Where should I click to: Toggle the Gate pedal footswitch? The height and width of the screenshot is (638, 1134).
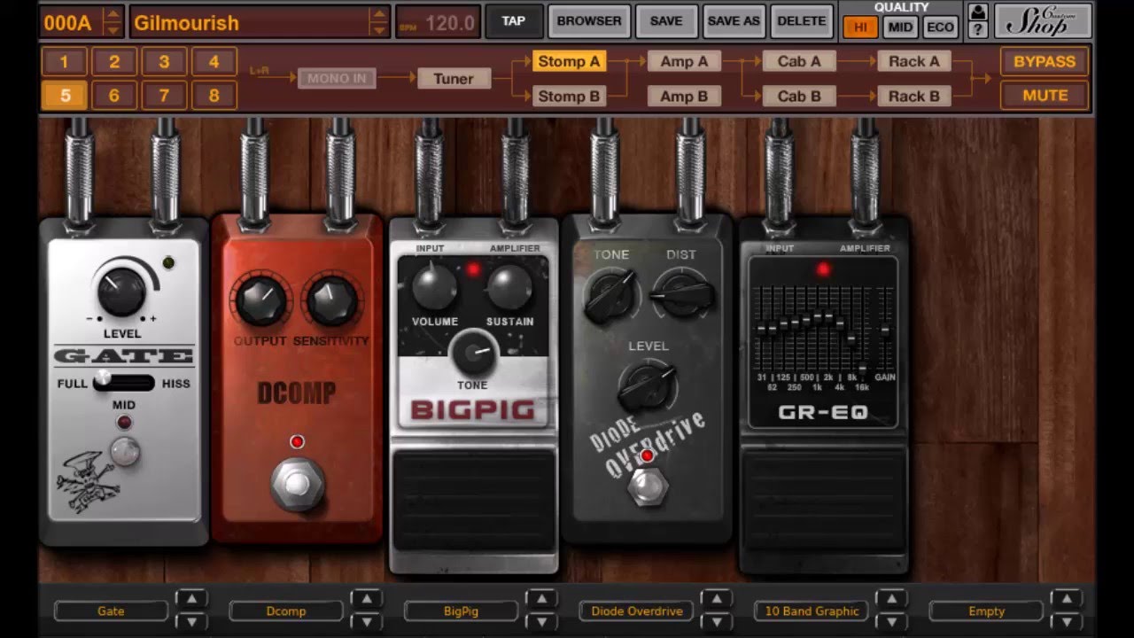125,452
